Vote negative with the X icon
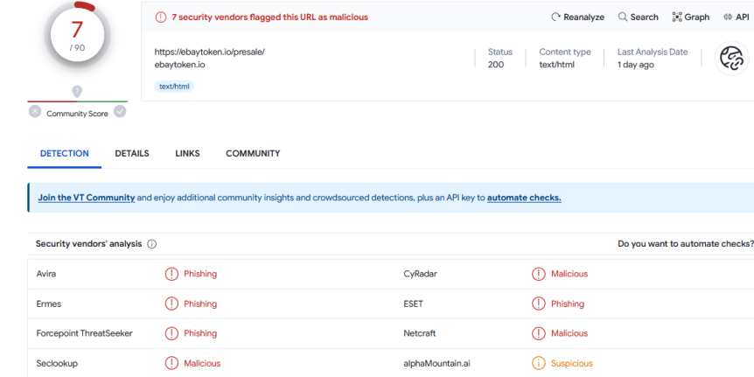Image resolution: width=754 pixels, height=377 pixels. (x=35, y=112)
